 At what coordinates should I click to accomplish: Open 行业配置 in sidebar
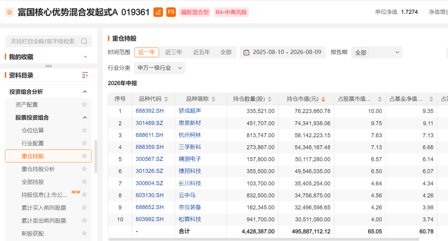point(33,143)
